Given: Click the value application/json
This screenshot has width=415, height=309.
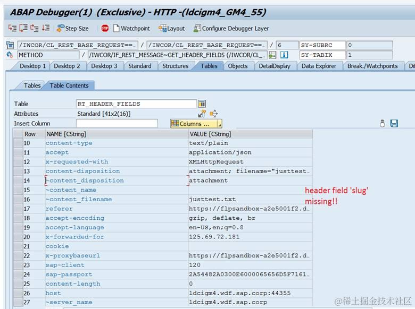Looking at the screenshot, I should point(220,152).
